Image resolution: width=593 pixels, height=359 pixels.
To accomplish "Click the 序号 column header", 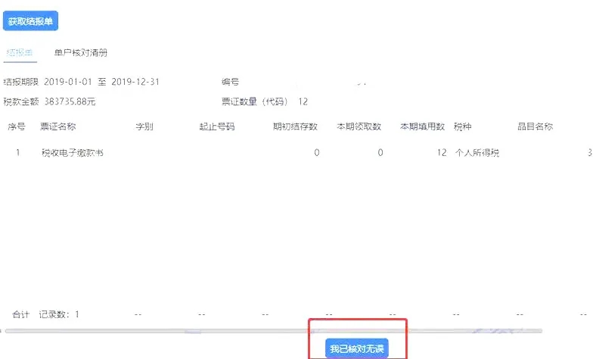I will tap(17, 126).
